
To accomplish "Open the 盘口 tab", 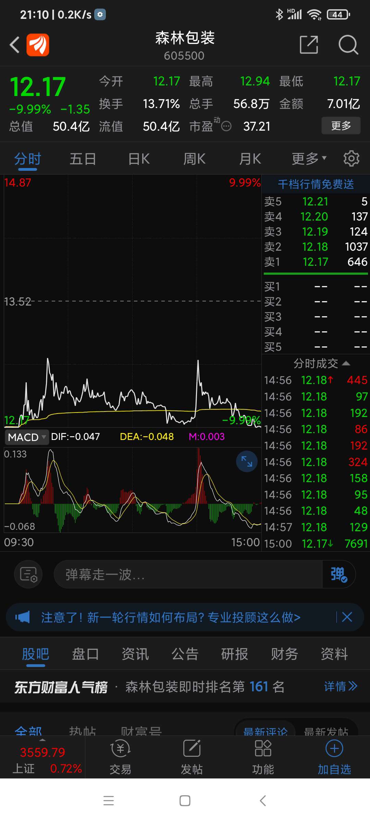I will [85, 654].
